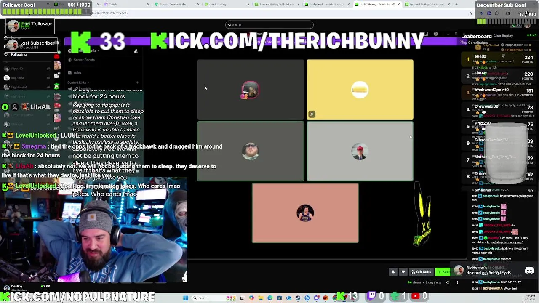The width and height of the screenshot is (539, 303).
Task: Click the Discord logo in the overlay
Action: 529,271
